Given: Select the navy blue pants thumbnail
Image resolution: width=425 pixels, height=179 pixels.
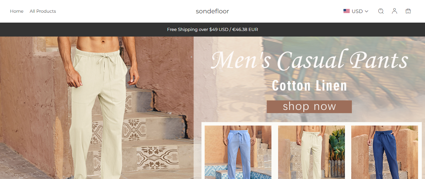Looking at the screenshot, I should [385, 152].
